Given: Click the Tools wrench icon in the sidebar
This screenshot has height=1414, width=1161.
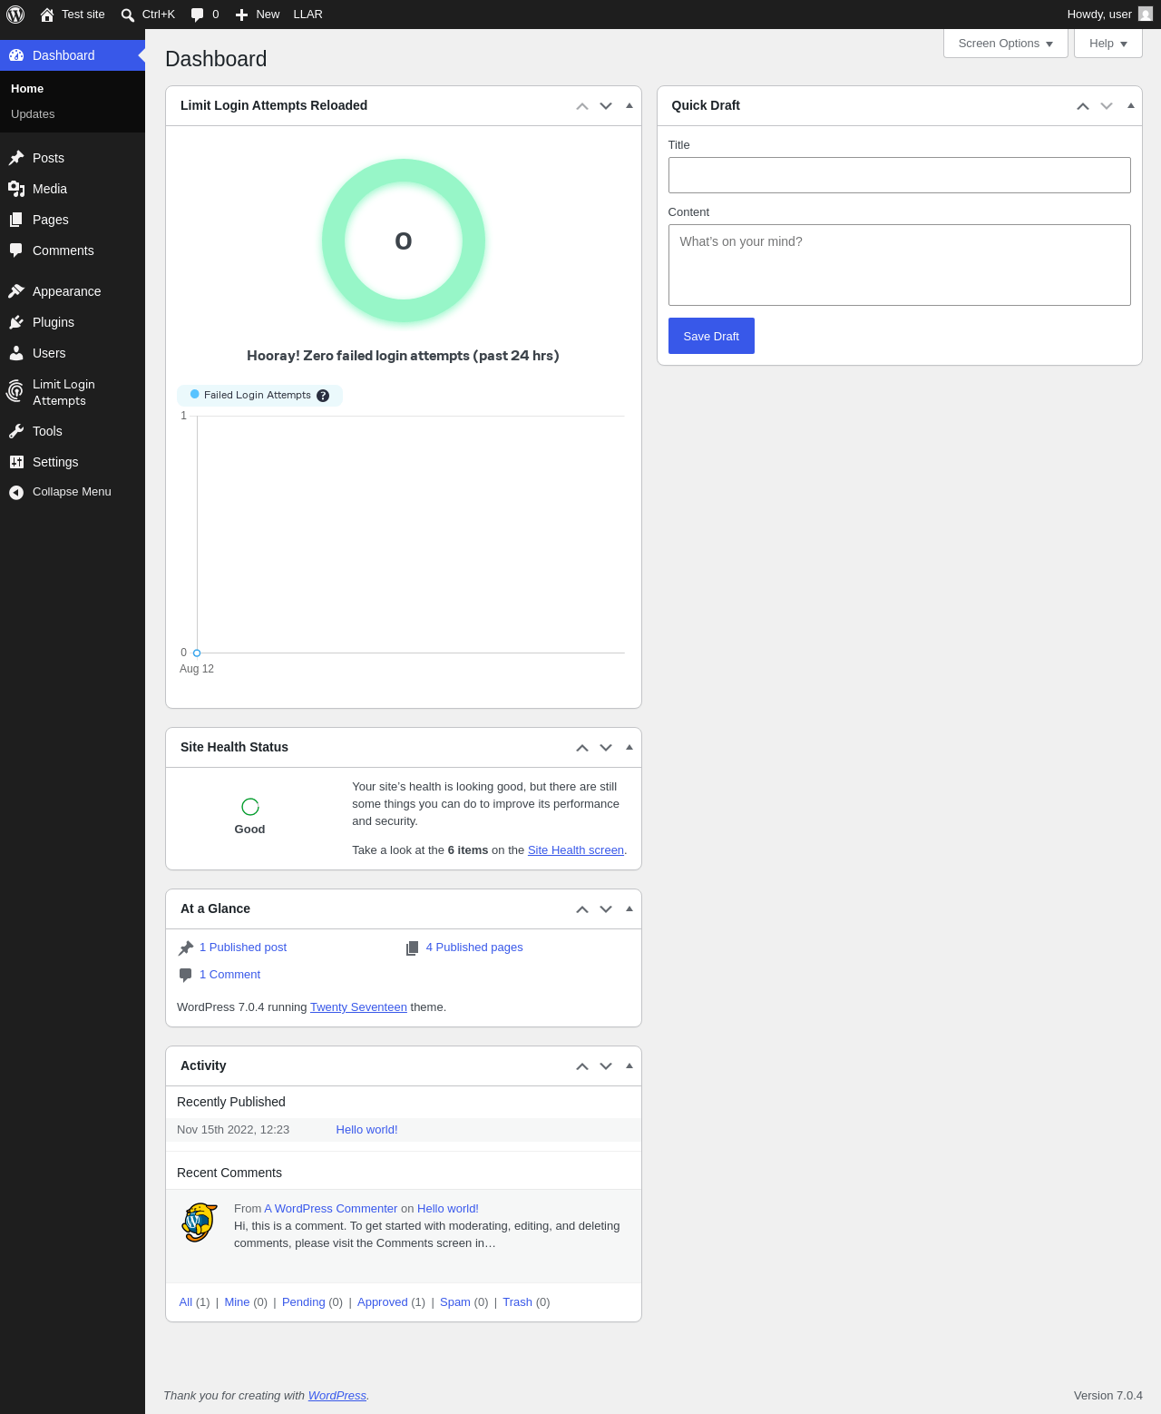Looking at the screenshot, I should pyautogui.click(x=16, y=431).
